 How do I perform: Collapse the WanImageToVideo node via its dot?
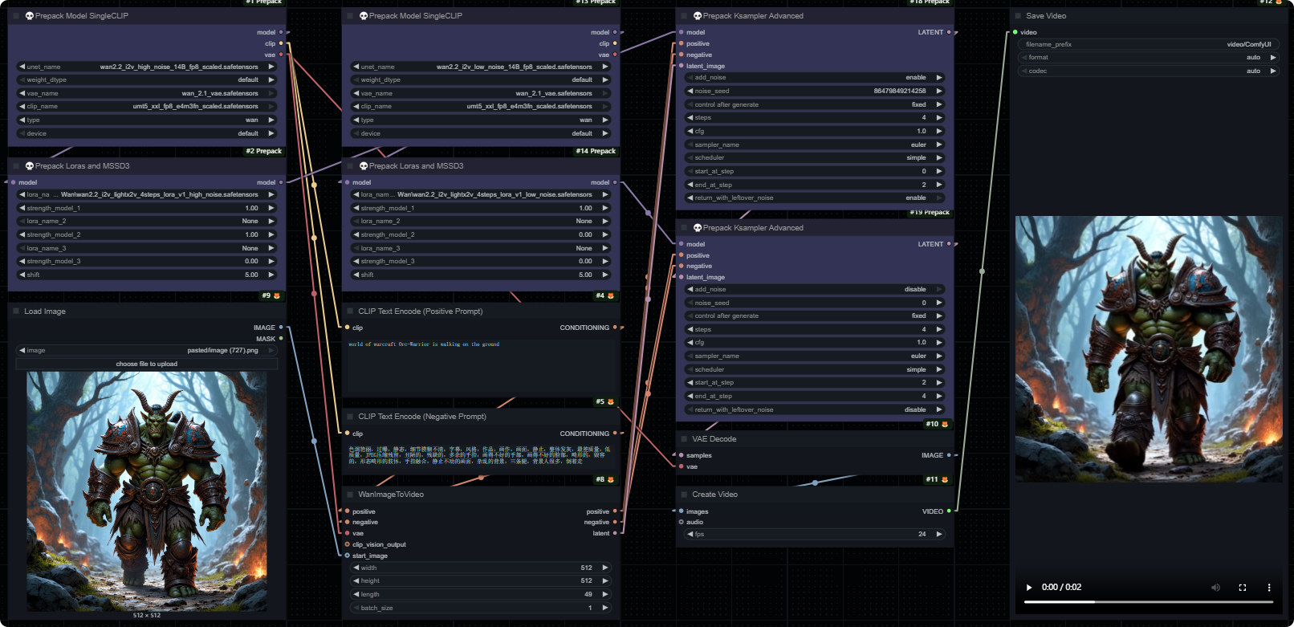[349, 495]
